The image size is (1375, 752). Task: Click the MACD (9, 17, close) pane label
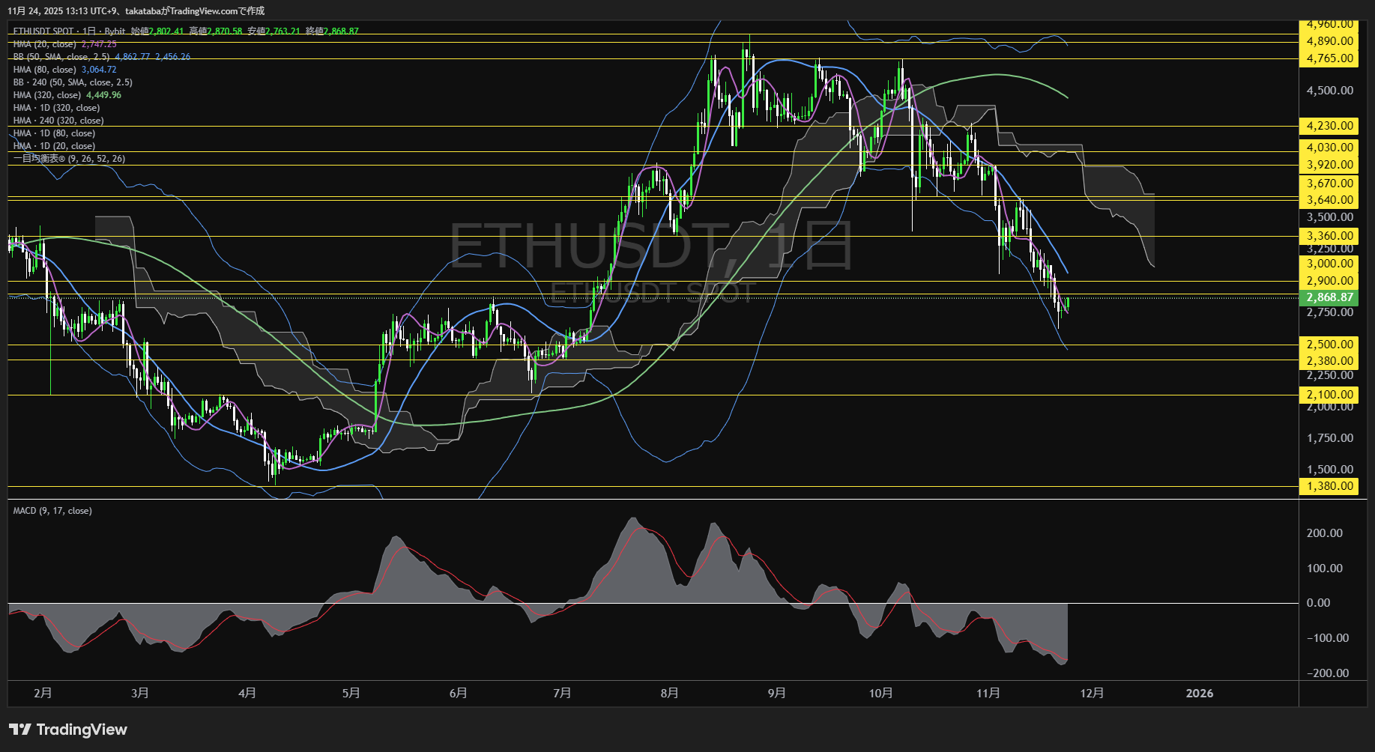coord(52,511)
